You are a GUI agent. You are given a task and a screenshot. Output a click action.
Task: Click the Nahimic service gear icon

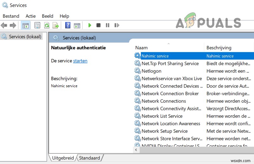[137, 56]
